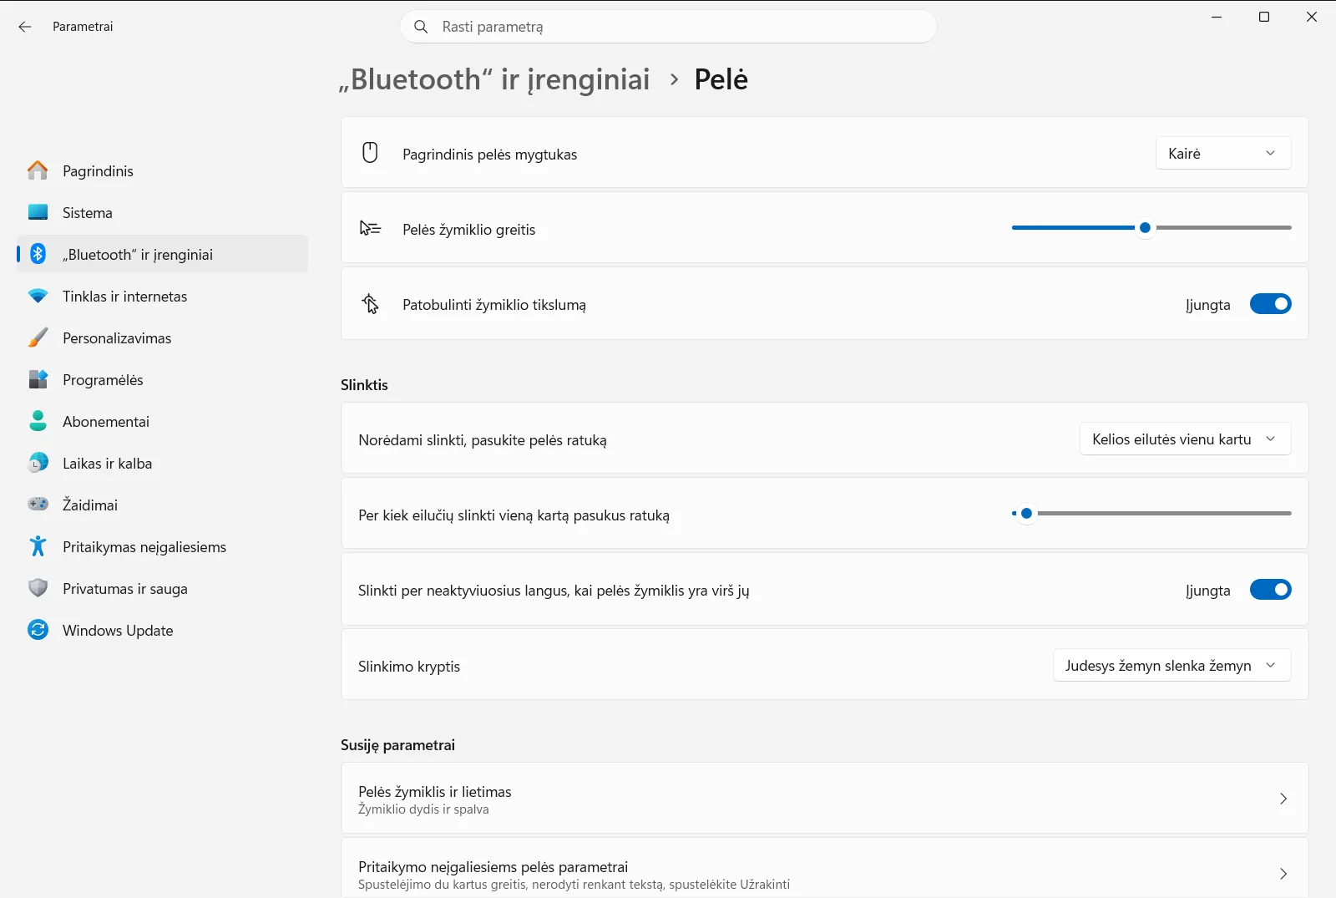Toggle Patobulinti žymiklio tikslumą switch
The width and height of the screenshot is (1336, 898).
(1270, 304)
